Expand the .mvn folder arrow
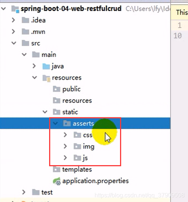Image resolution: width=188 pixels, height=202 pixels. (13, 32)
